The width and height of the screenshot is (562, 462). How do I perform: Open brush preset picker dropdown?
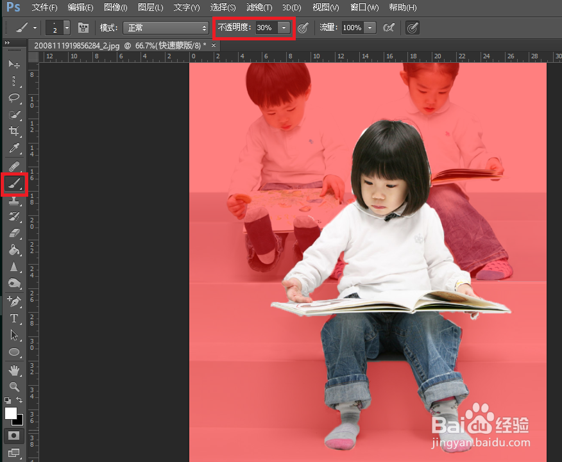pos(67,28)
